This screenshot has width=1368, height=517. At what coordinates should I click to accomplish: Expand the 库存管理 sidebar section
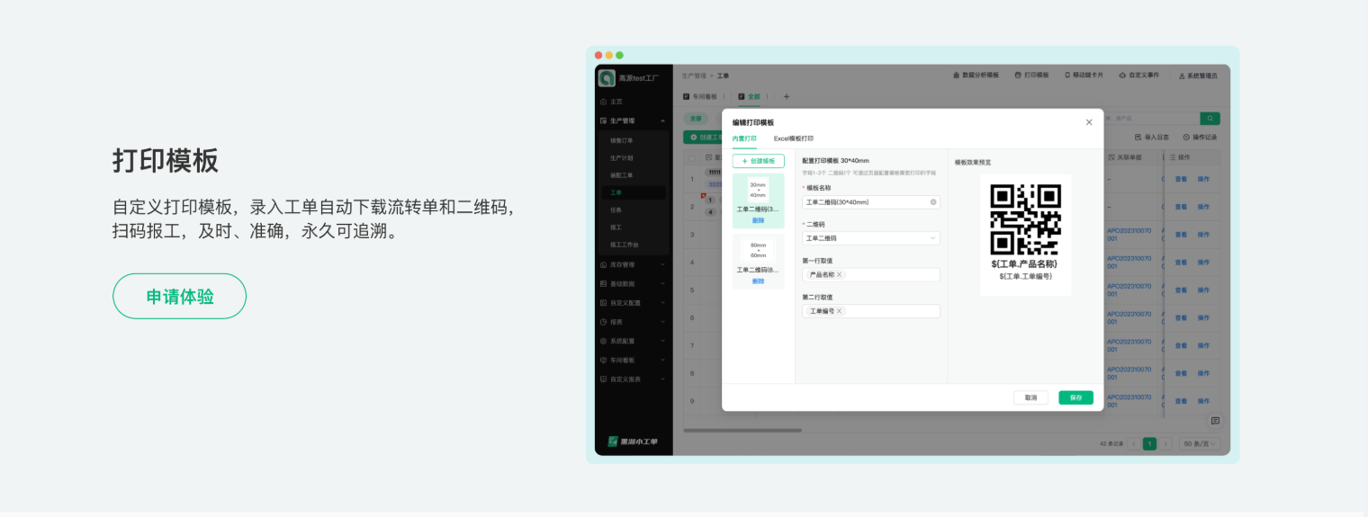click(x=662, y=265)
